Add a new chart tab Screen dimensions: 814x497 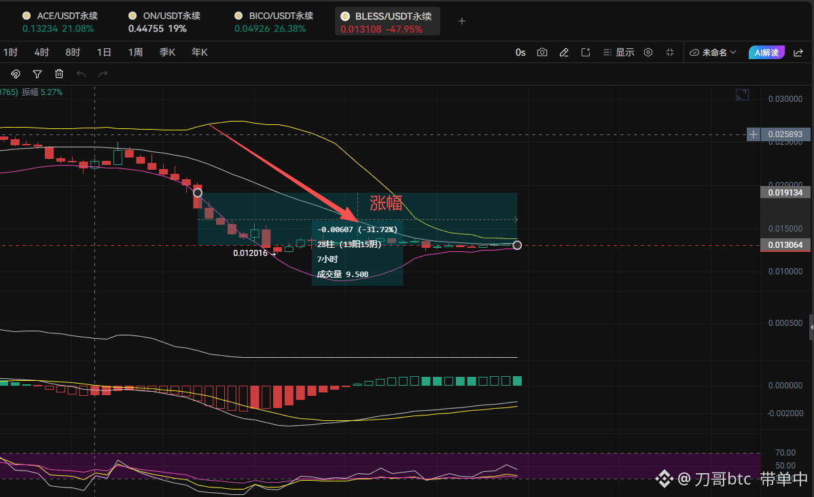click(461, 21)
